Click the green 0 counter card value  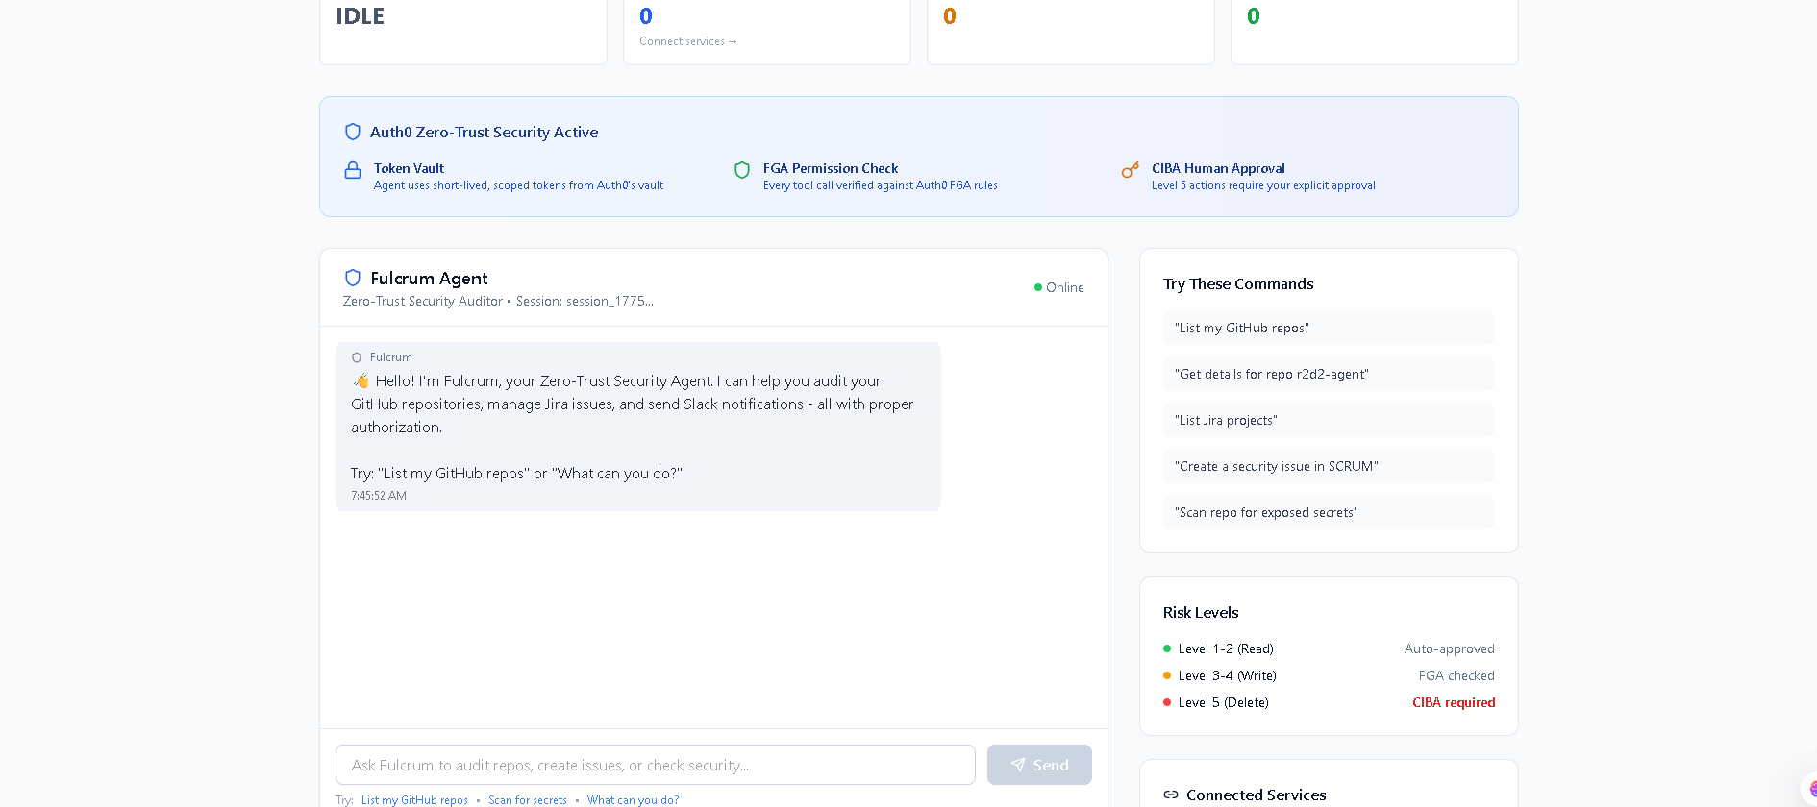click(x=1254, y=16)
